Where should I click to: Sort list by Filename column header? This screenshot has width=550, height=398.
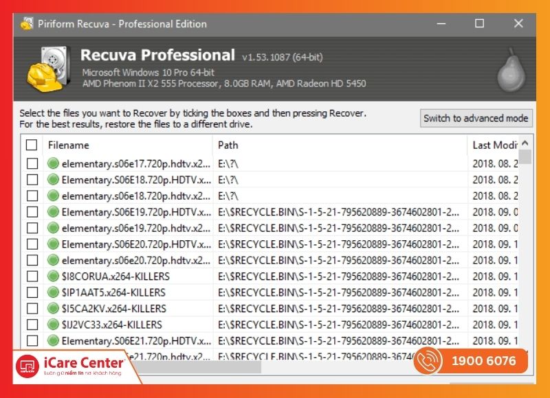127,145
